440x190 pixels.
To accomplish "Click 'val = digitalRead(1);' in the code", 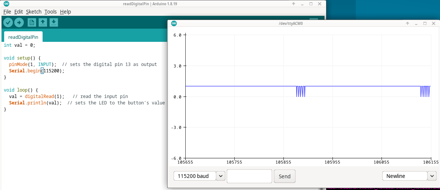I will coord(37,97).
